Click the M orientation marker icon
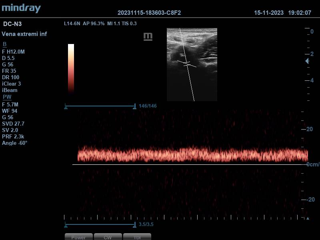This screenshot has width=320, height=240. tap(148, 37)
